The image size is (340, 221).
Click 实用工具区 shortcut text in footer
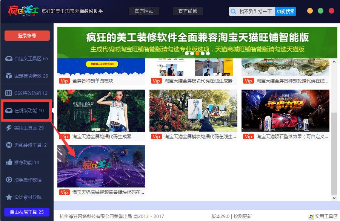tap(326, 216)
